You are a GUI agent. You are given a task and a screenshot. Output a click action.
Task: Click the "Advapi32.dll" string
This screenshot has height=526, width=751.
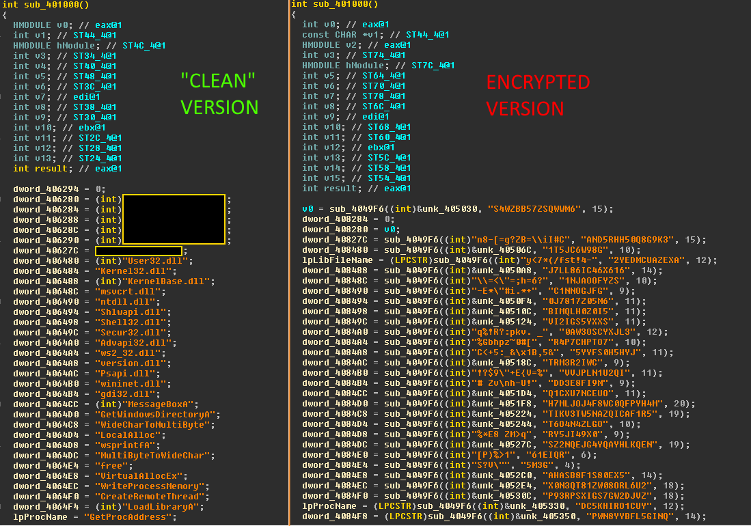pyautogui.click(x=133, y=343)
